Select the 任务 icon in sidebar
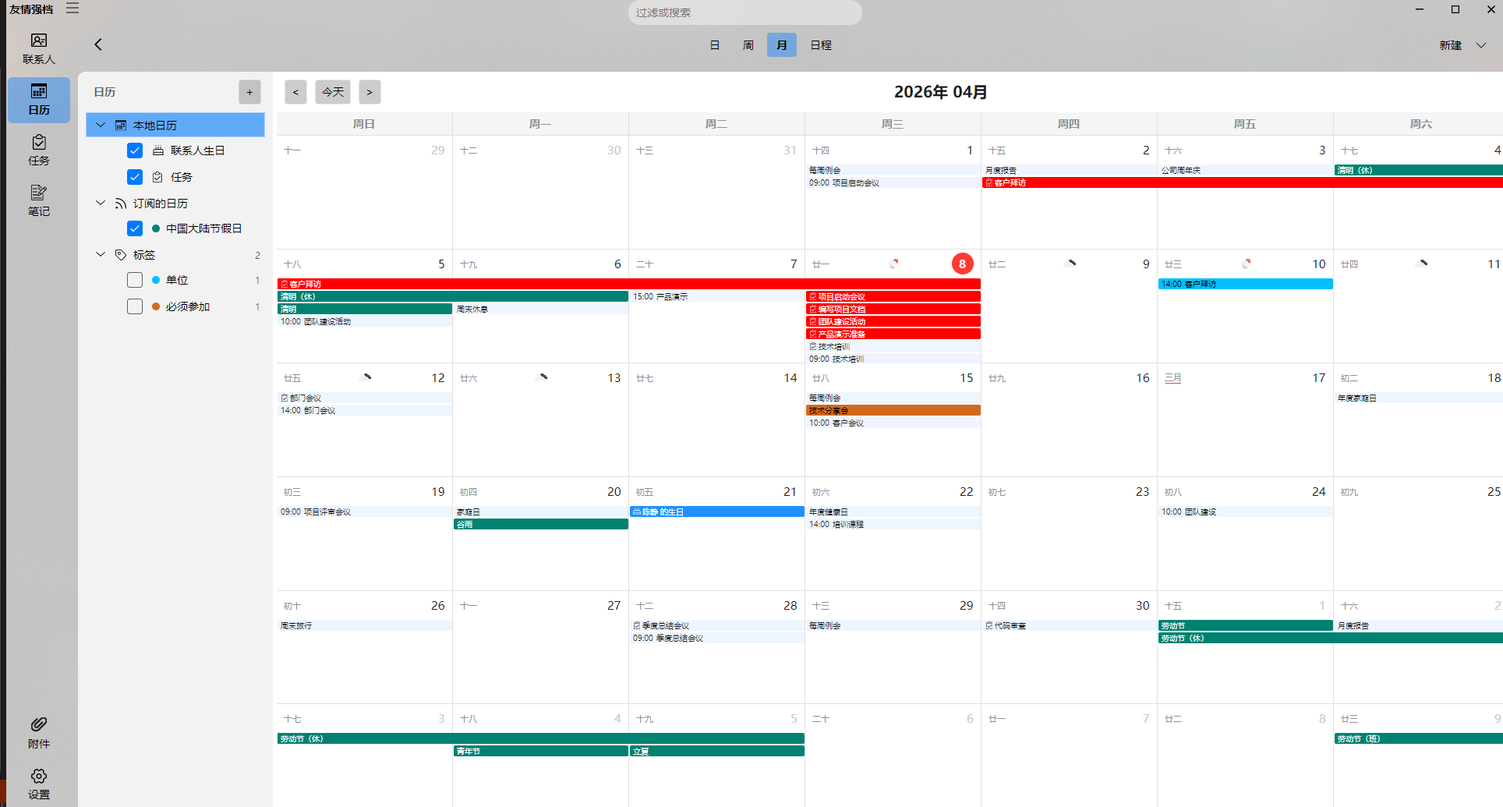 38,147
